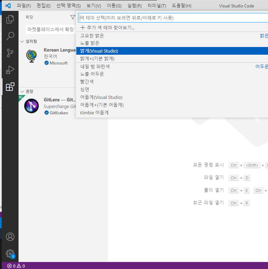The height and width of the screenshot is (269, 268).
Task: Open the Extensions view icon
Action: coord(10,87)
